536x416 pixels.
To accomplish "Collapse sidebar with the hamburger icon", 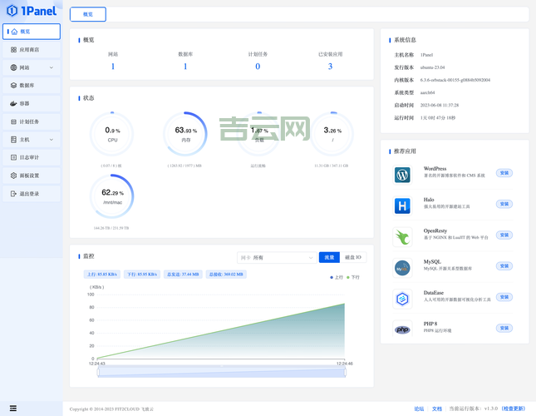I will click(x=12, y=409).
